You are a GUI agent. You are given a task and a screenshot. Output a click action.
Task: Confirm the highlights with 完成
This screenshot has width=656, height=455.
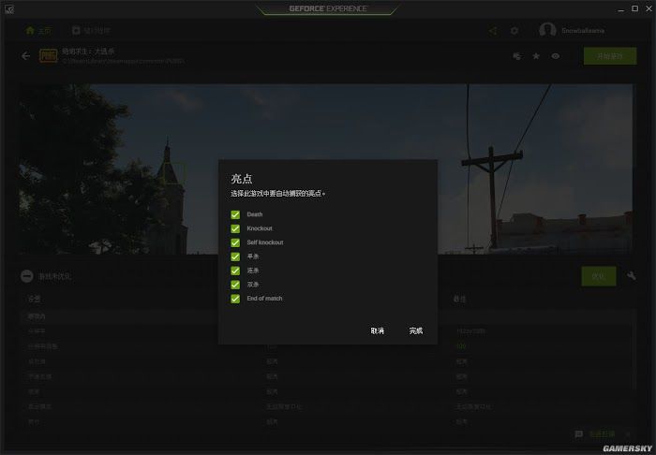point(416,330)
